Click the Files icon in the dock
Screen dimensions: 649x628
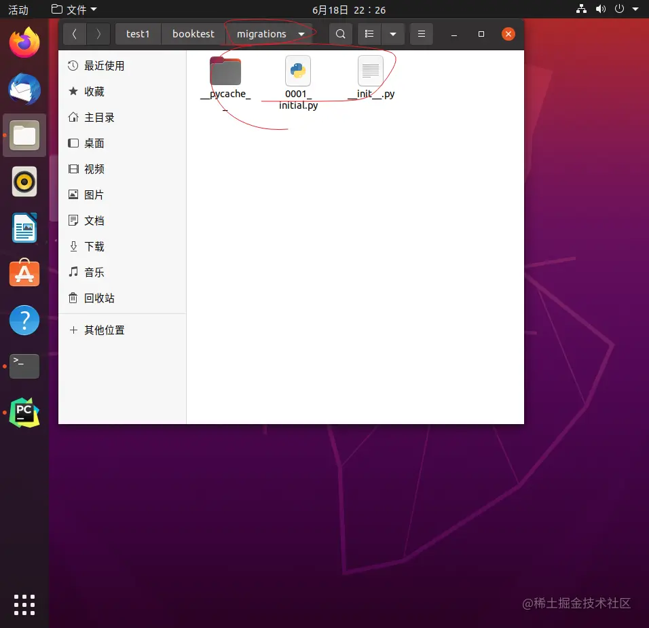24,135
